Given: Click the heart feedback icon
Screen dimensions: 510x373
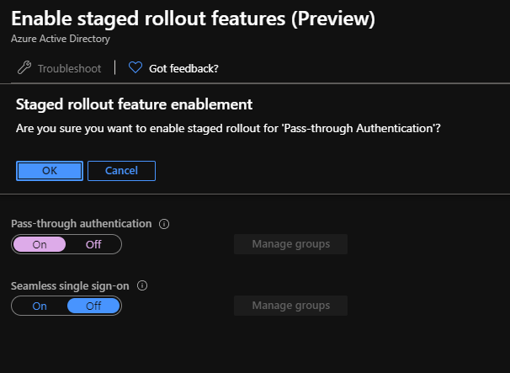Looking at the screenshot, I should (135, 68).
